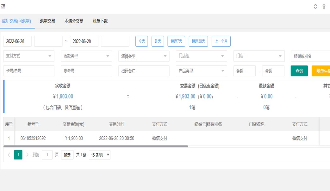Click page number 1 in pagination

click(x=18, y=155)
